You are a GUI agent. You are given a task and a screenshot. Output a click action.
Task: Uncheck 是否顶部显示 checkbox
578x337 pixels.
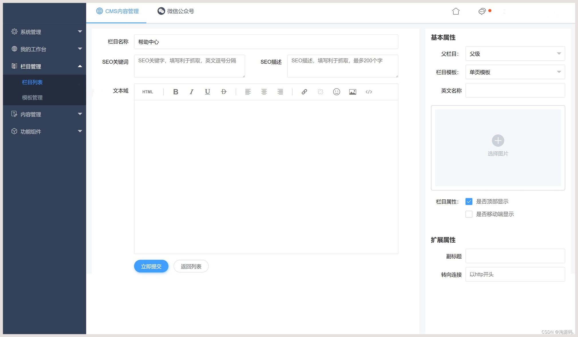(x=469, y=202)
